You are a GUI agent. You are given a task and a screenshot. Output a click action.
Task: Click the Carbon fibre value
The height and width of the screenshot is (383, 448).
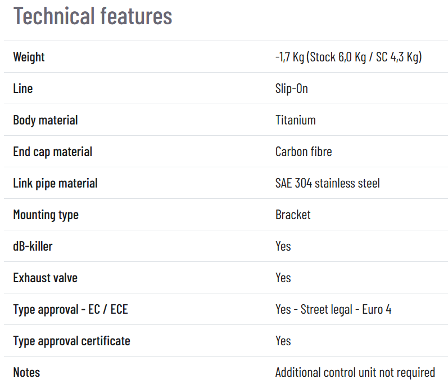[304, 152]
